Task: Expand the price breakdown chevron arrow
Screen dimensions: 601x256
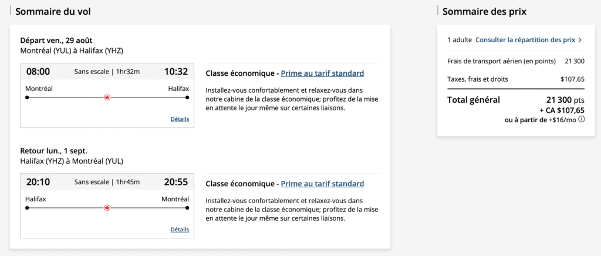Action: 580,40
